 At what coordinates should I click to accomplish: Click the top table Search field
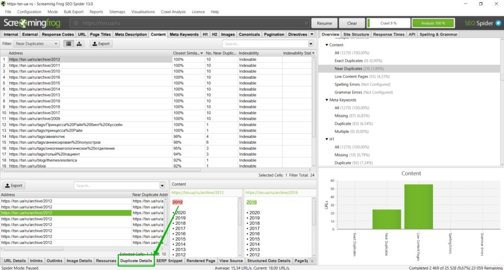tap(265, 44)
